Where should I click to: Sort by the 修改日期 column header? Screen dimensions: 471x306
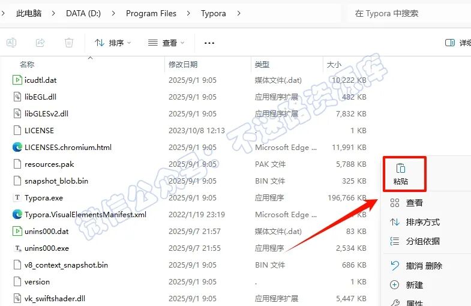183,64
